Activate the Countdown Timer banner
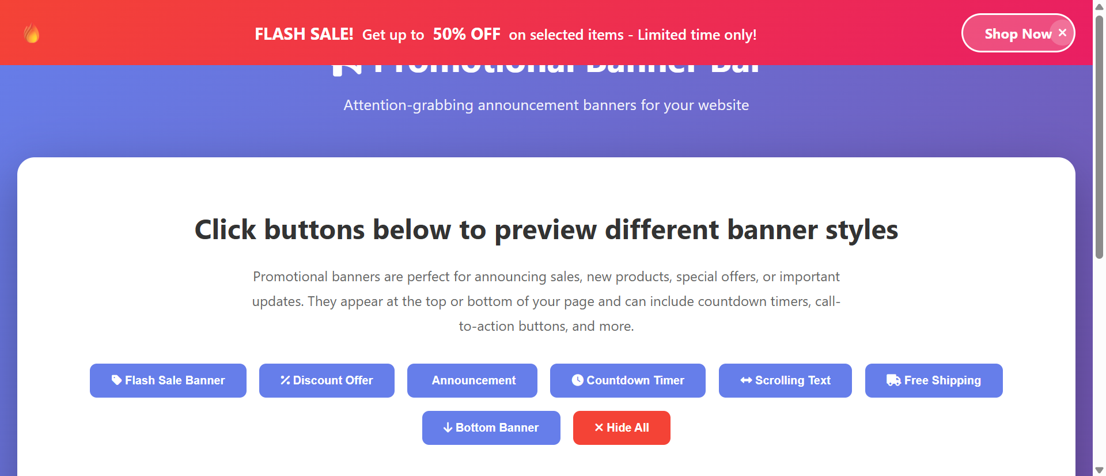 click(x=627, y=380)
